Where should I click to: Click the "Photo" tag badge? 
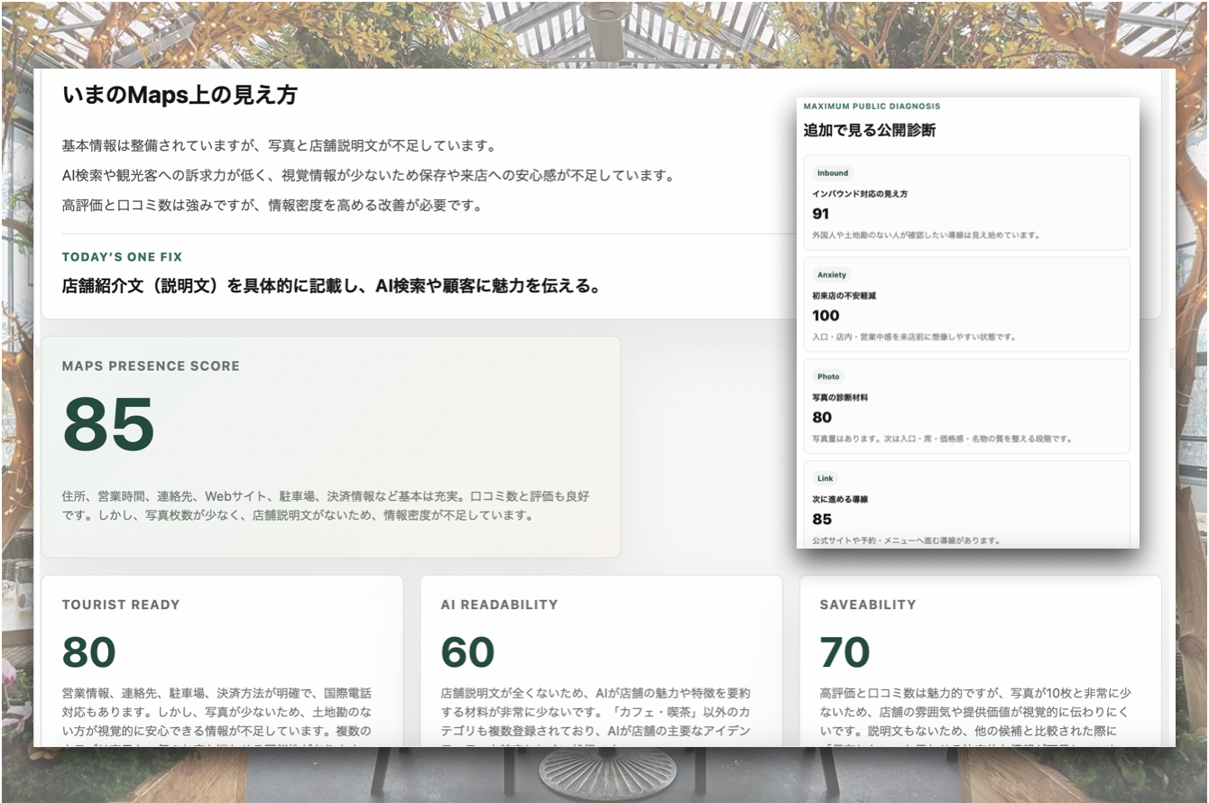[x=828, y=376]
